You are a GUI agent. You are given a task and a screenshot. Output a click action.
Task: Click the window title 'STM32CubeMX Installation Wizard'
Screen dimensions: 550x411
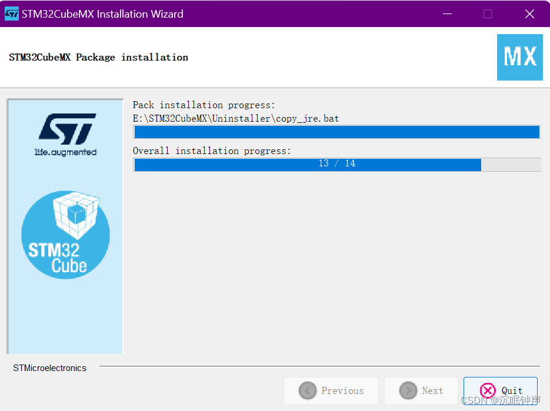point(102,14)
